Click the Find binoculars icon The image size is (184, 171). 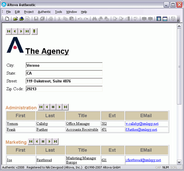coord(94,19)
